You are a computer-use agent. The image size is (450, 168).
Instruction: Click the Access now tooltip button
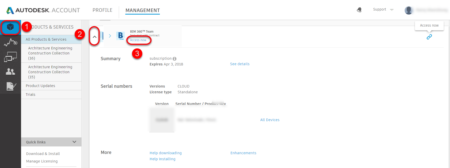click(429, 26)
